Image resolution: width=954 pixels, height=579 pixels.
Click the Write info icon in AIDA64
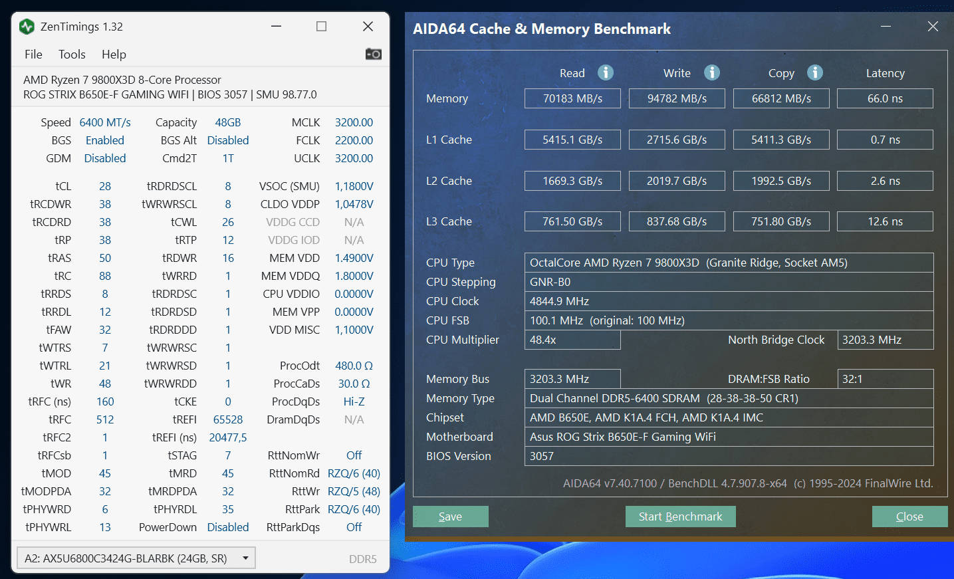[712, 72]
